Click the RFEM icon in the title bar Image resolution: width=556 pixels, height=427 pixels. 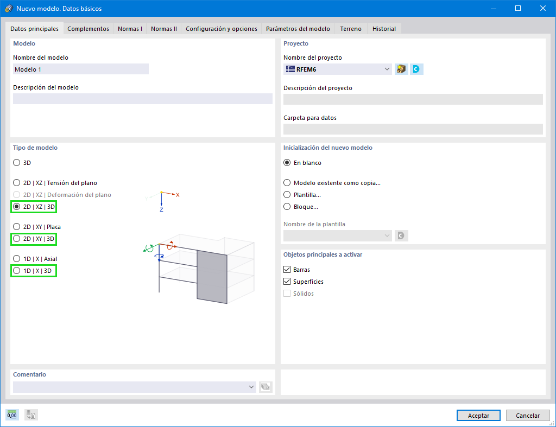8,8
